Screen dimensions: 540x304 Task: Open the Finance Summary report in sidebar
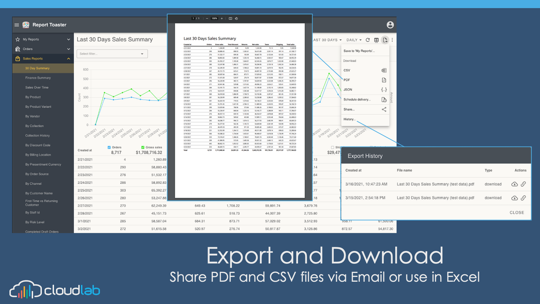(x=39, y=77)
